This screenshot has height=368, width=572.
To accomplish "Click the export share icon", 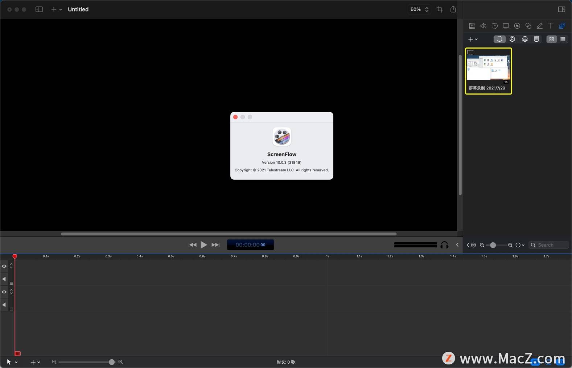I will click(x=453, y=9).
